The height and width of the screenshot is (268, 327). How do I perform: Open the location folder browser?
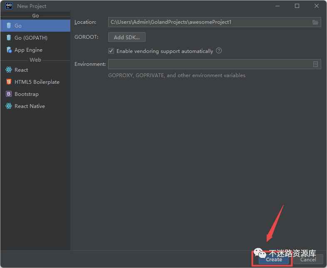coord(315,22)
